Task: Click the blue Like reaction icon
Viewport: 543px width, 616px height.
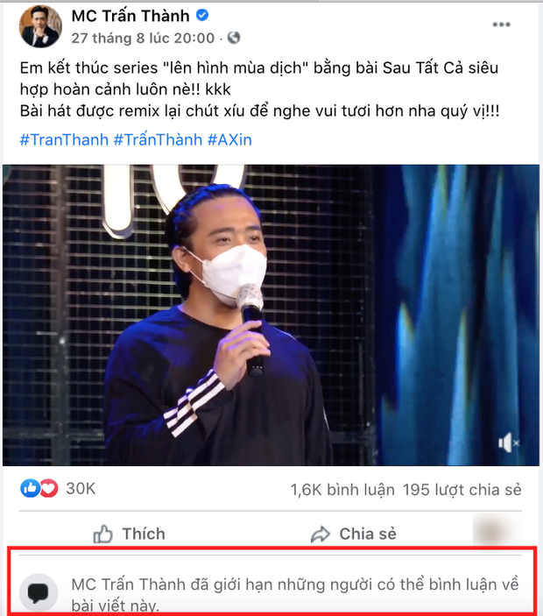Action: point(32,488)
